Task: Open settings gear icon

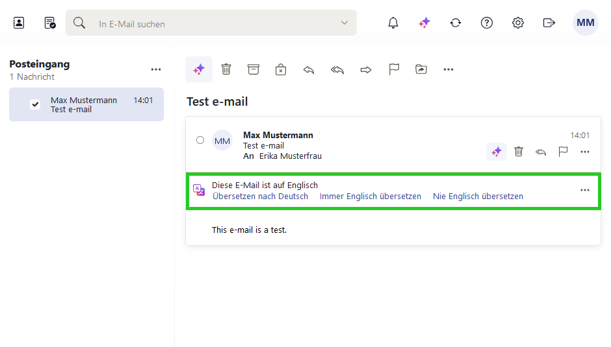Action: click(x=518, y=23)
